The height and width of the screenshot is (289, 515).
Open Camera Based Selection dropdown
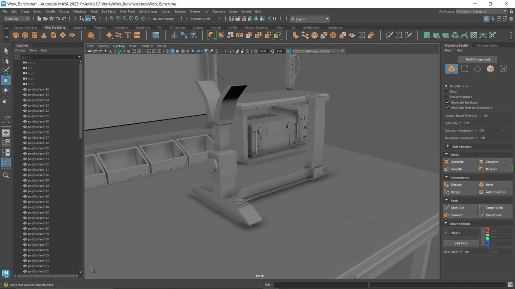480,116
